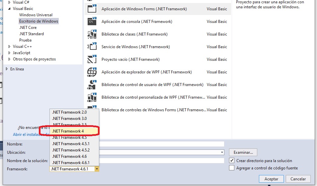The height and width of the screenshot is (186, 317).
Task: Click the Windows service VB icon
Action: (92, 46)
